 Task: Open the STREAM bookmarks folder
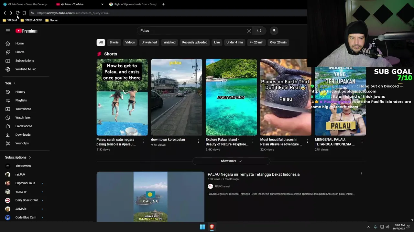[x=10, y=20]
